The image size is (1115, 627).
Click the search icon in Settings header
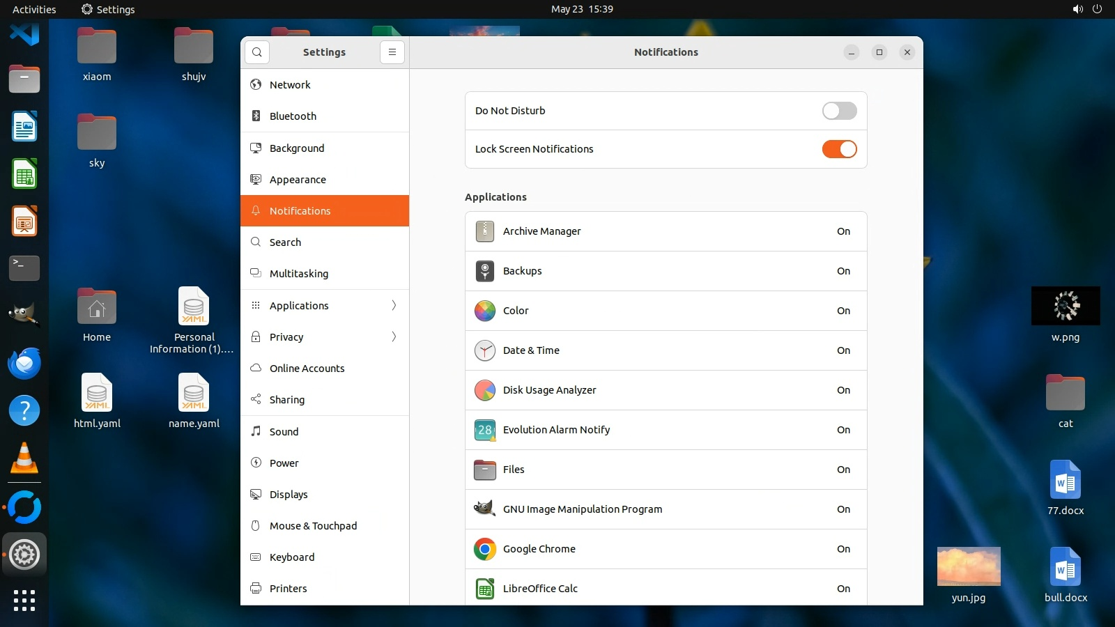coord(257,52)
